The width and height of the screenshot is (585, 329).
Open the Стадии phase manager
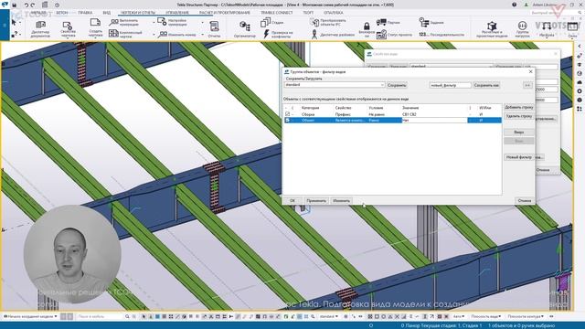[272, 22]
